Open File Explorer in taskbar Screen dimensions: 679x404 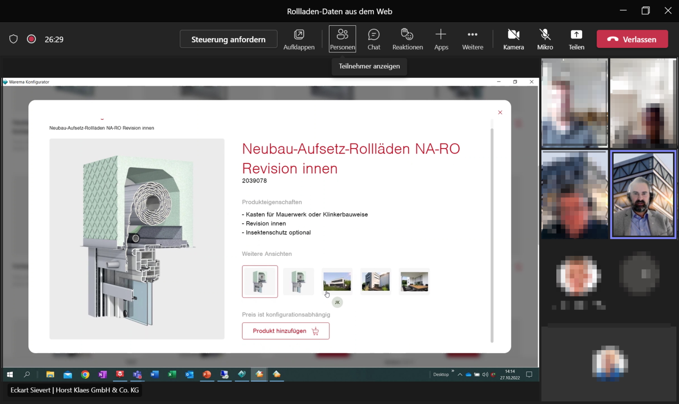click(x=50, y=374)
